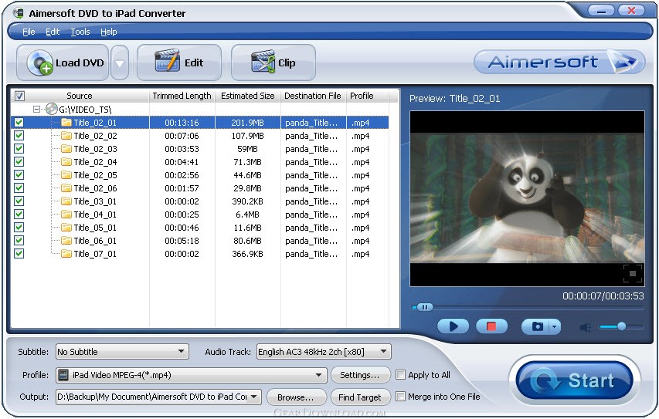Click the Destination File column header
This screenshot has height=419, width=659.
[313, 96]
